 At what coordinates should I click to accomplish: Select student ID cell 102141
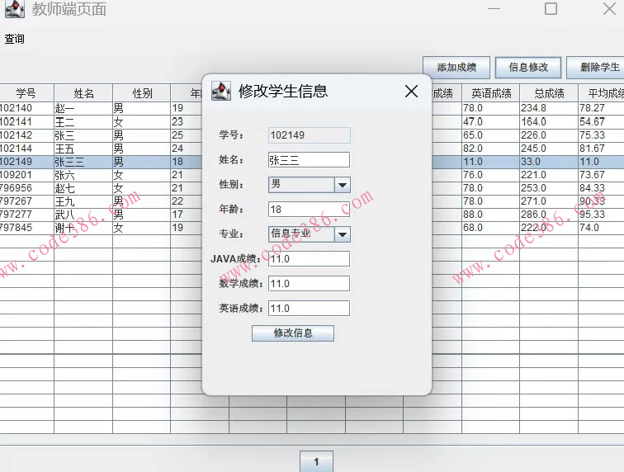pyautogui.click(x=26, y=122)
